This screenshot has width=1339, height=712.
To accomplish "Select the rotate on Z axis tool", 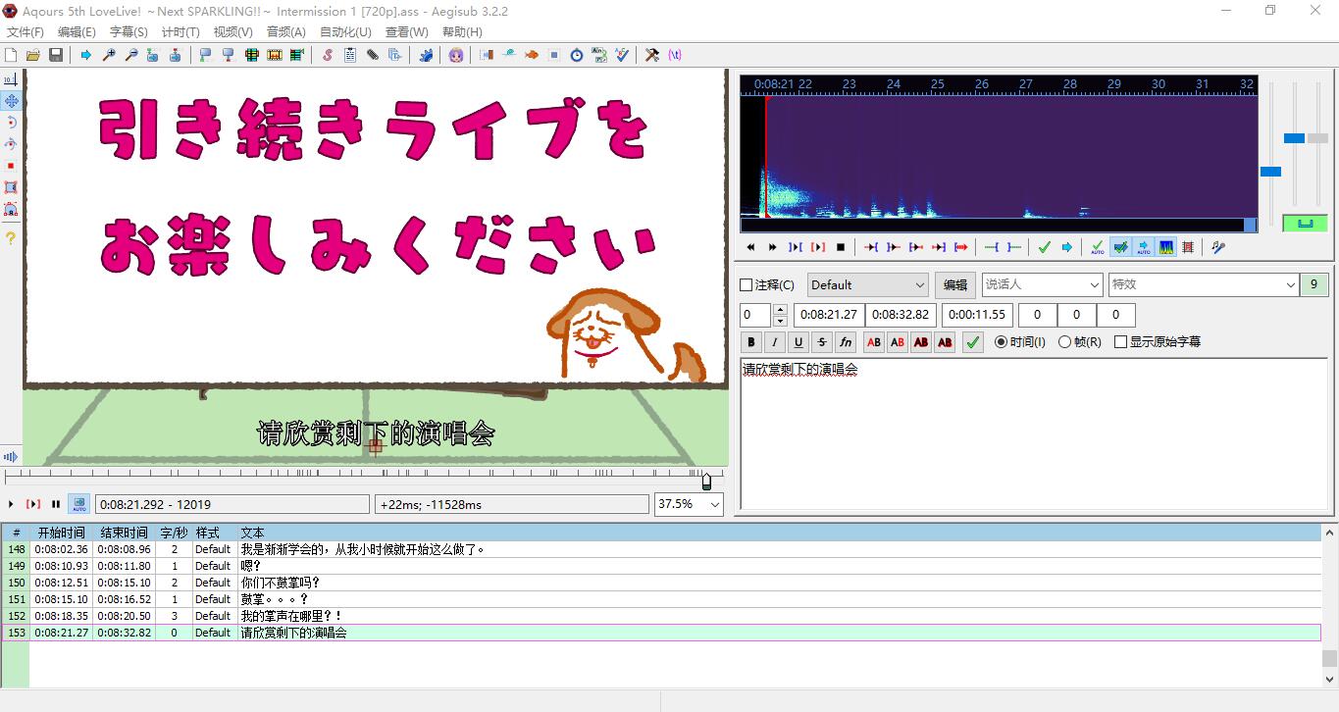I will (11, 123).
